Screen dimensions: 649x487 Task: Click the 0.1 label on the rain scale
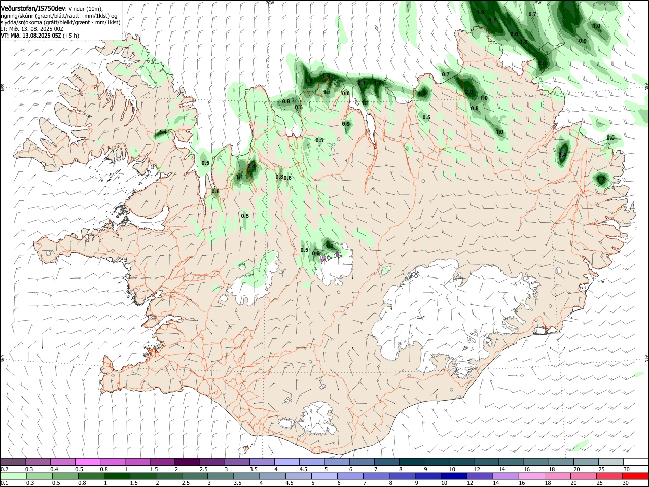[x=4, y=483]
